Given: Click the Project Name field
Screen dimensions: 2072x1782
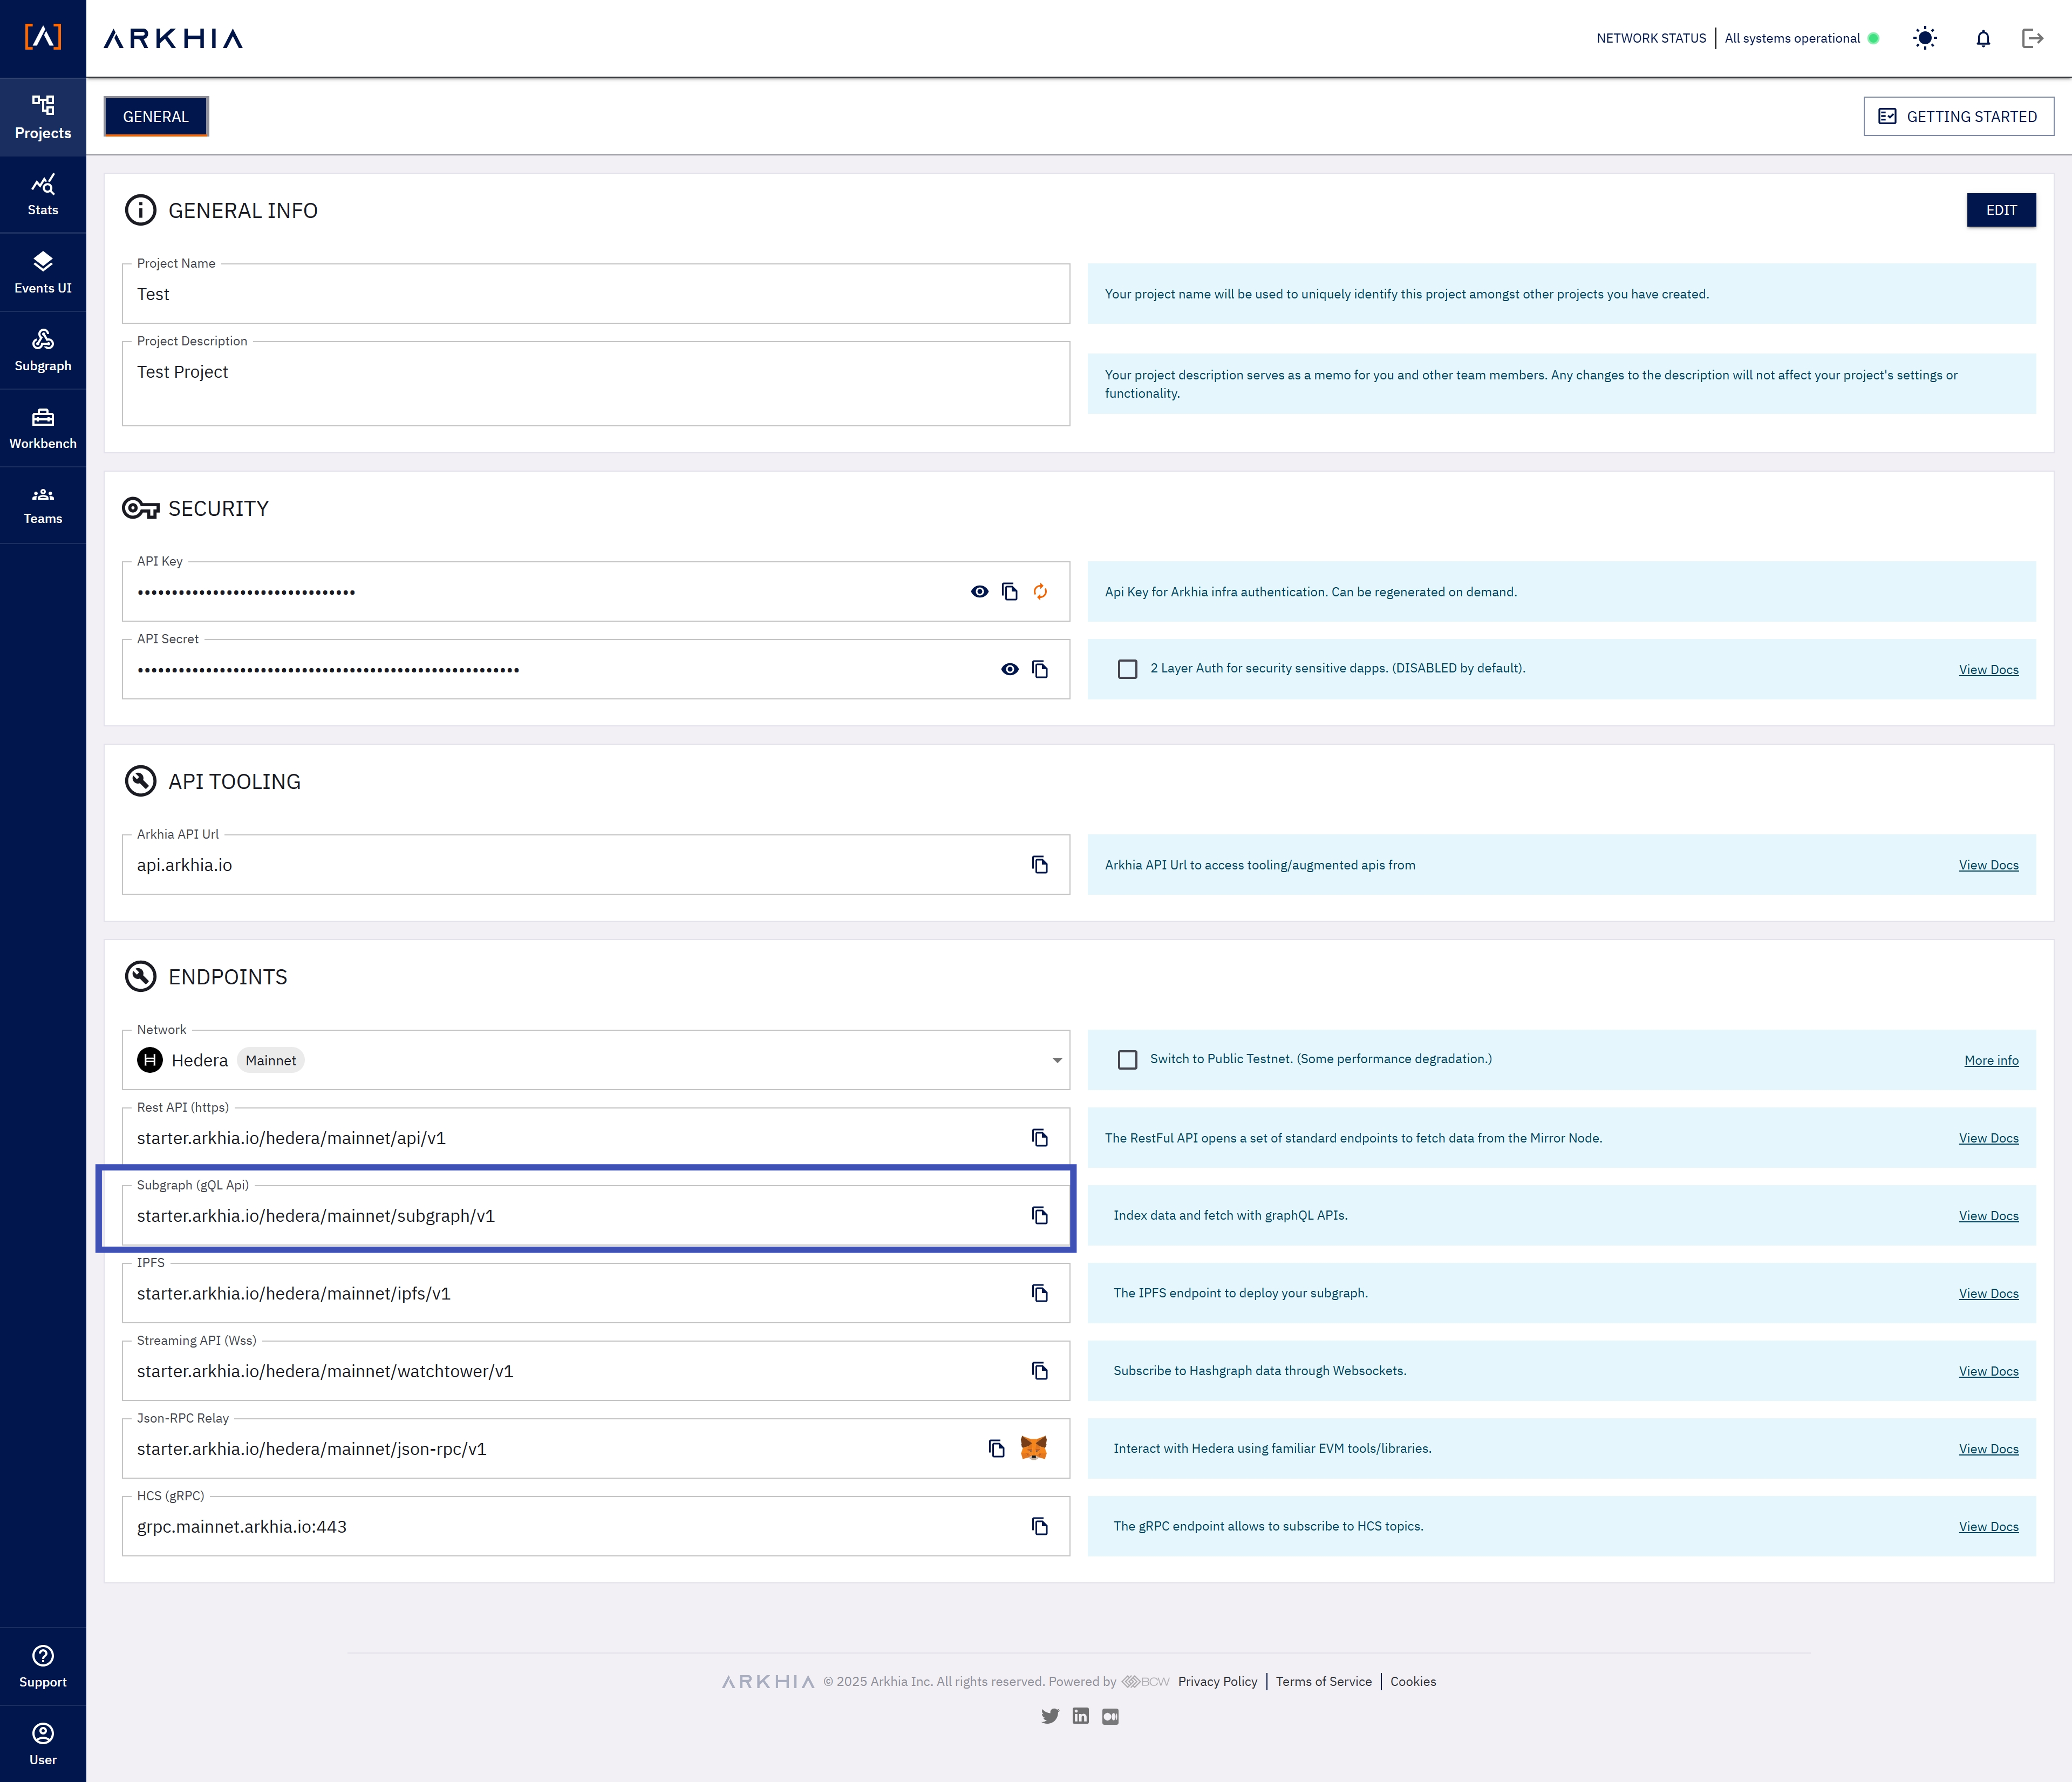Looking at the screenshot, I should (x=596, y=293).
